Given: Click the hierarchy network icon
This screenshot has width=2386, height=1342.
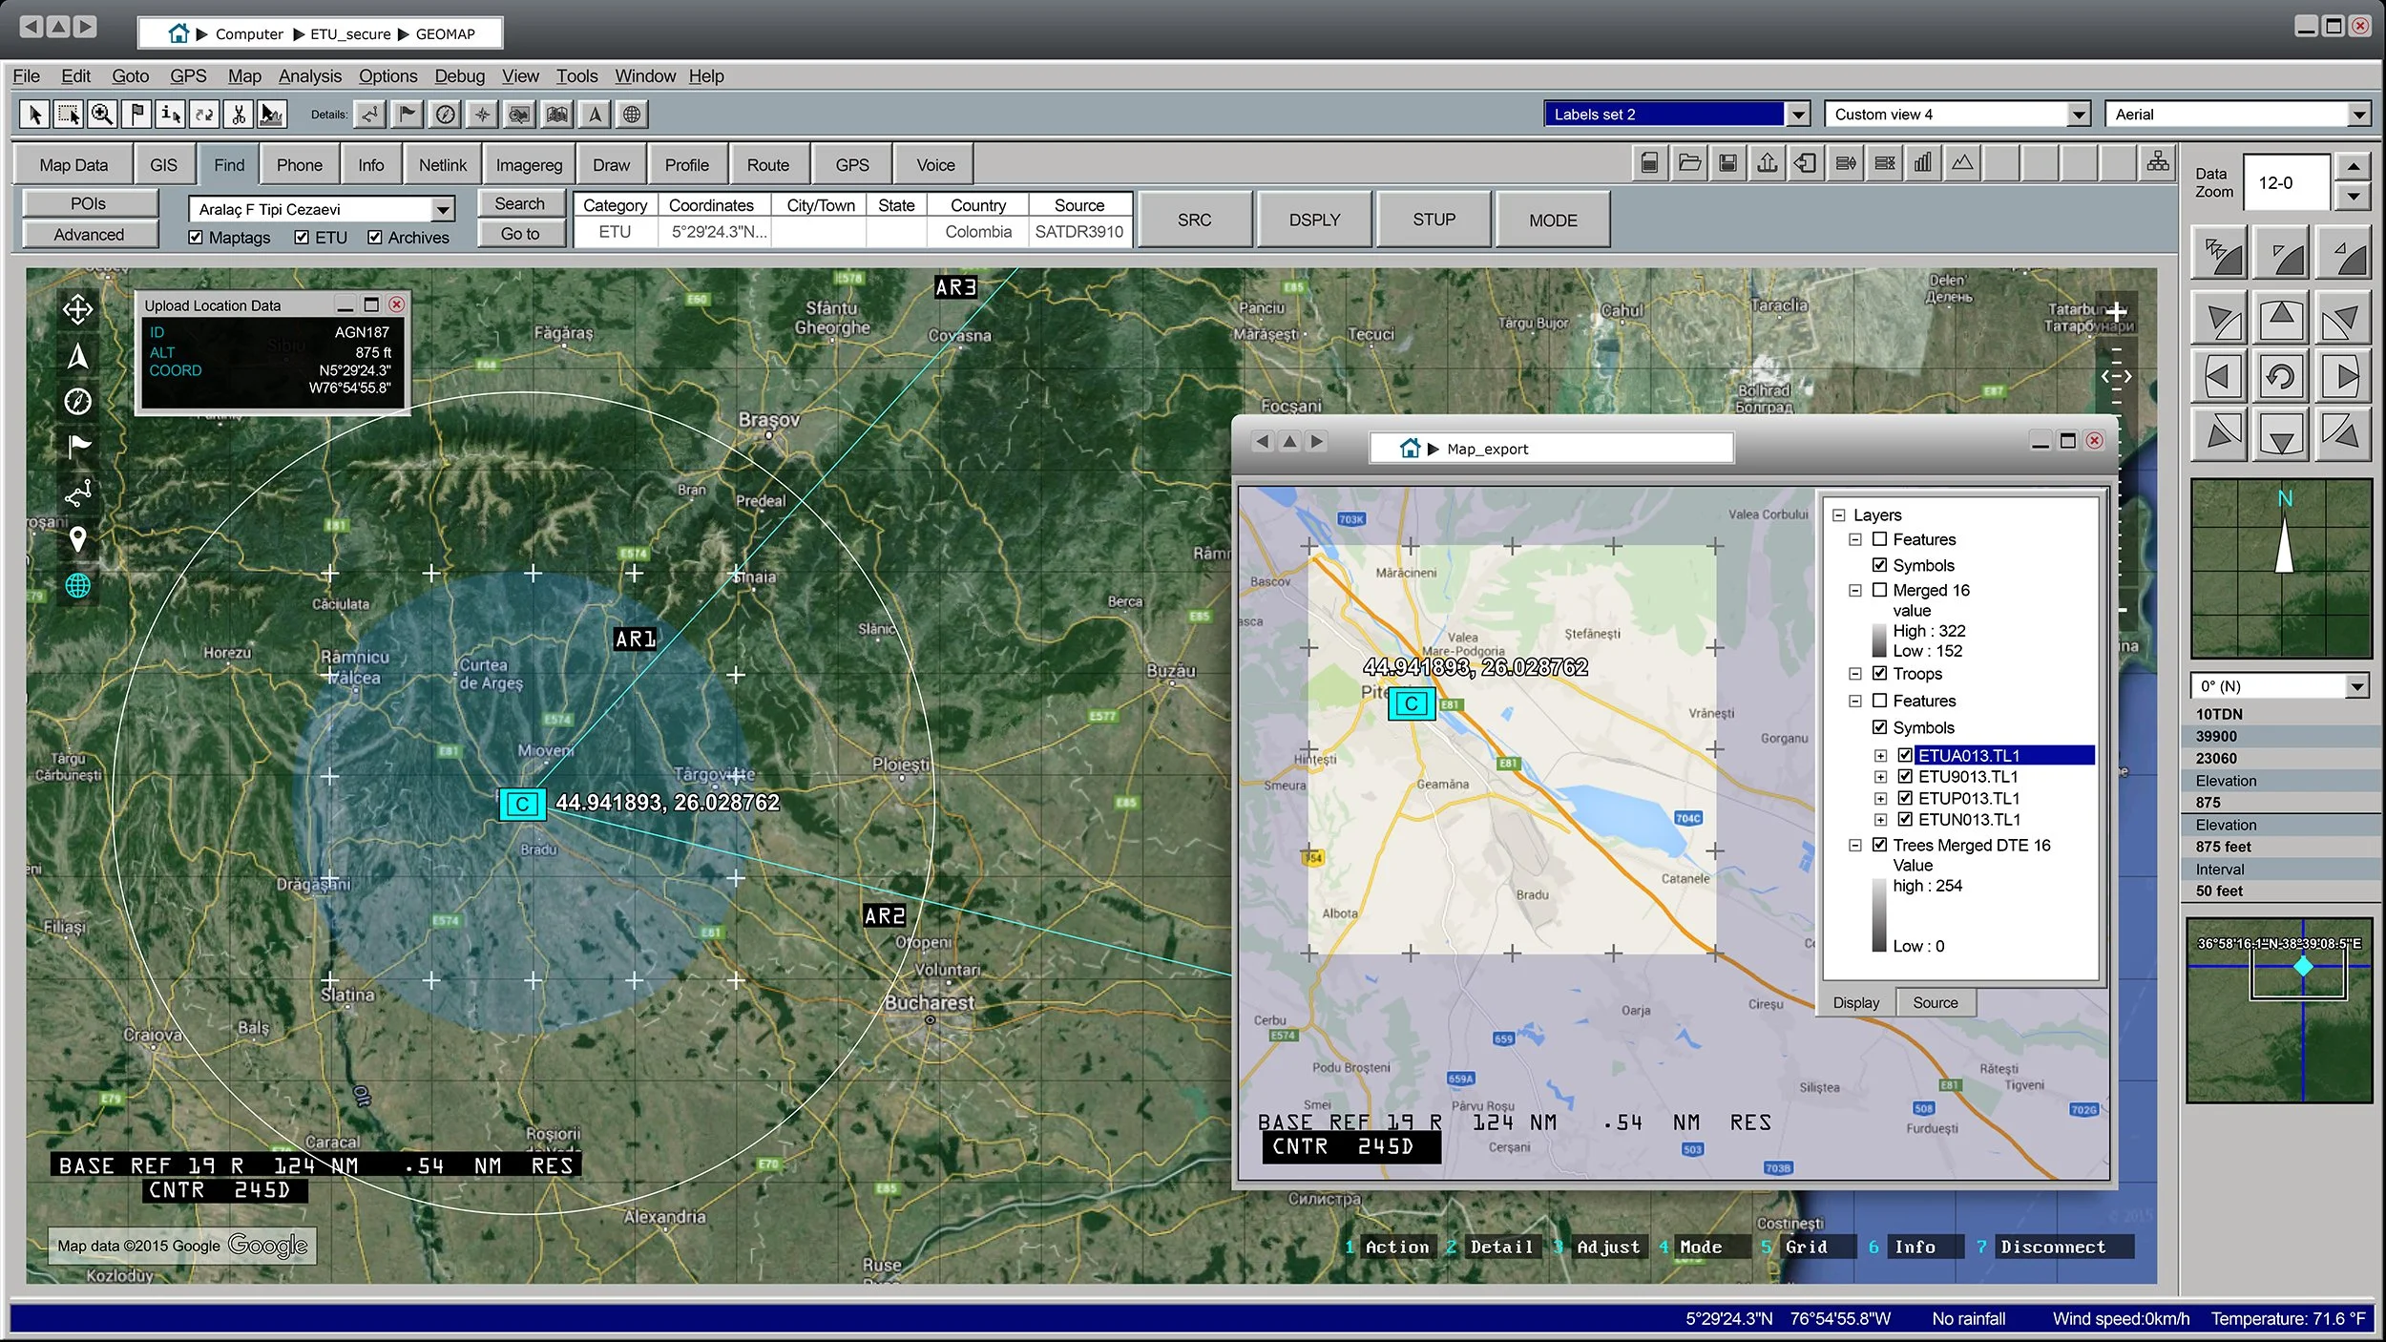Looking at the screenshot, I should pyautogui.click(x=2157, y=162).
